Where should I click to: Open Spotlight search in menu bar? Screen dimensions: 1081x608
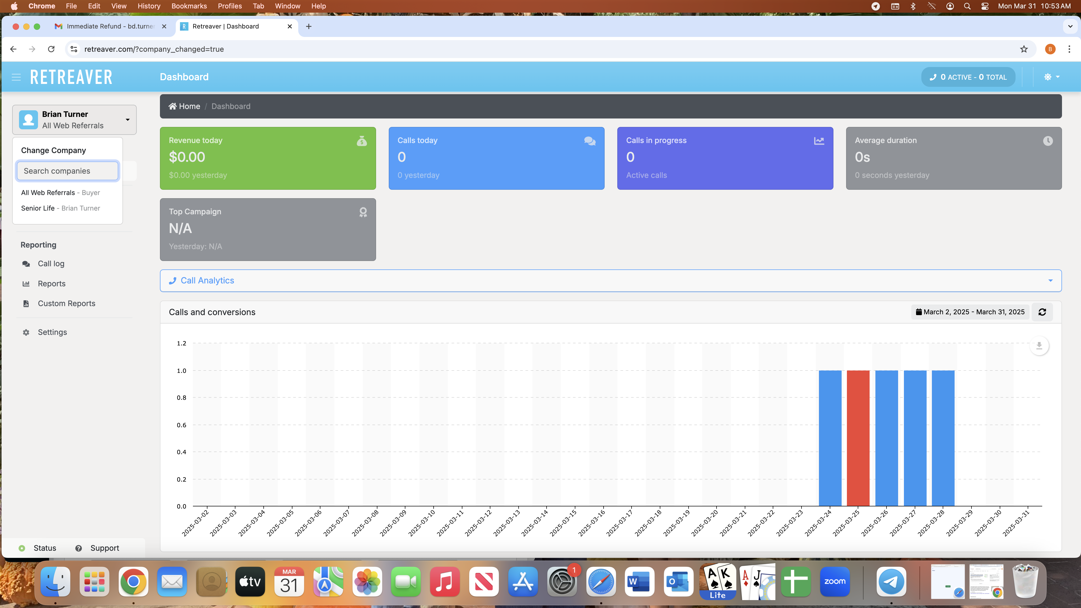[x=967, y=6]
